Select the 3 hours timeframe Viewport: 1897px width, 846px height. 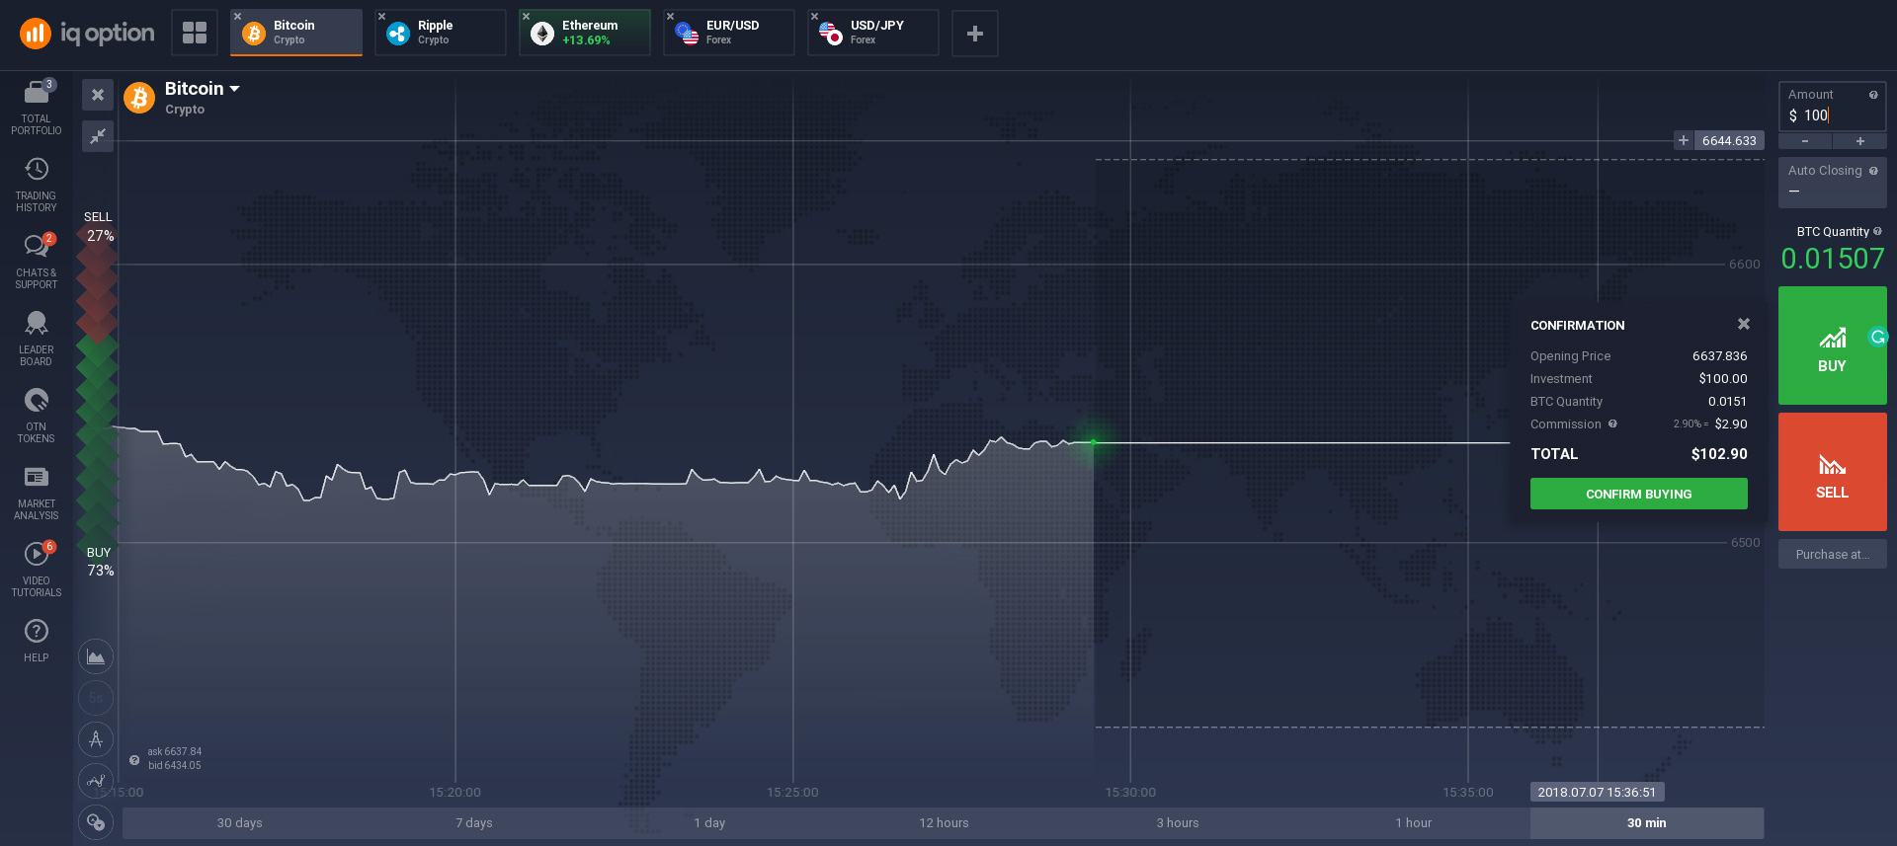click(1178, 822)
